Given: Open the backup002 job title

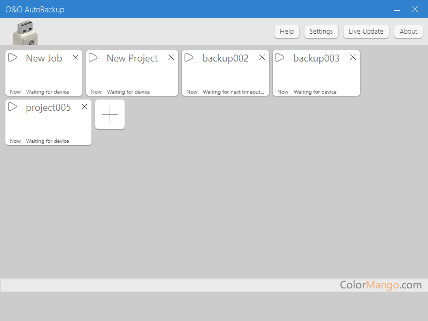Looking at the screenshot, I should click(225, 58).
